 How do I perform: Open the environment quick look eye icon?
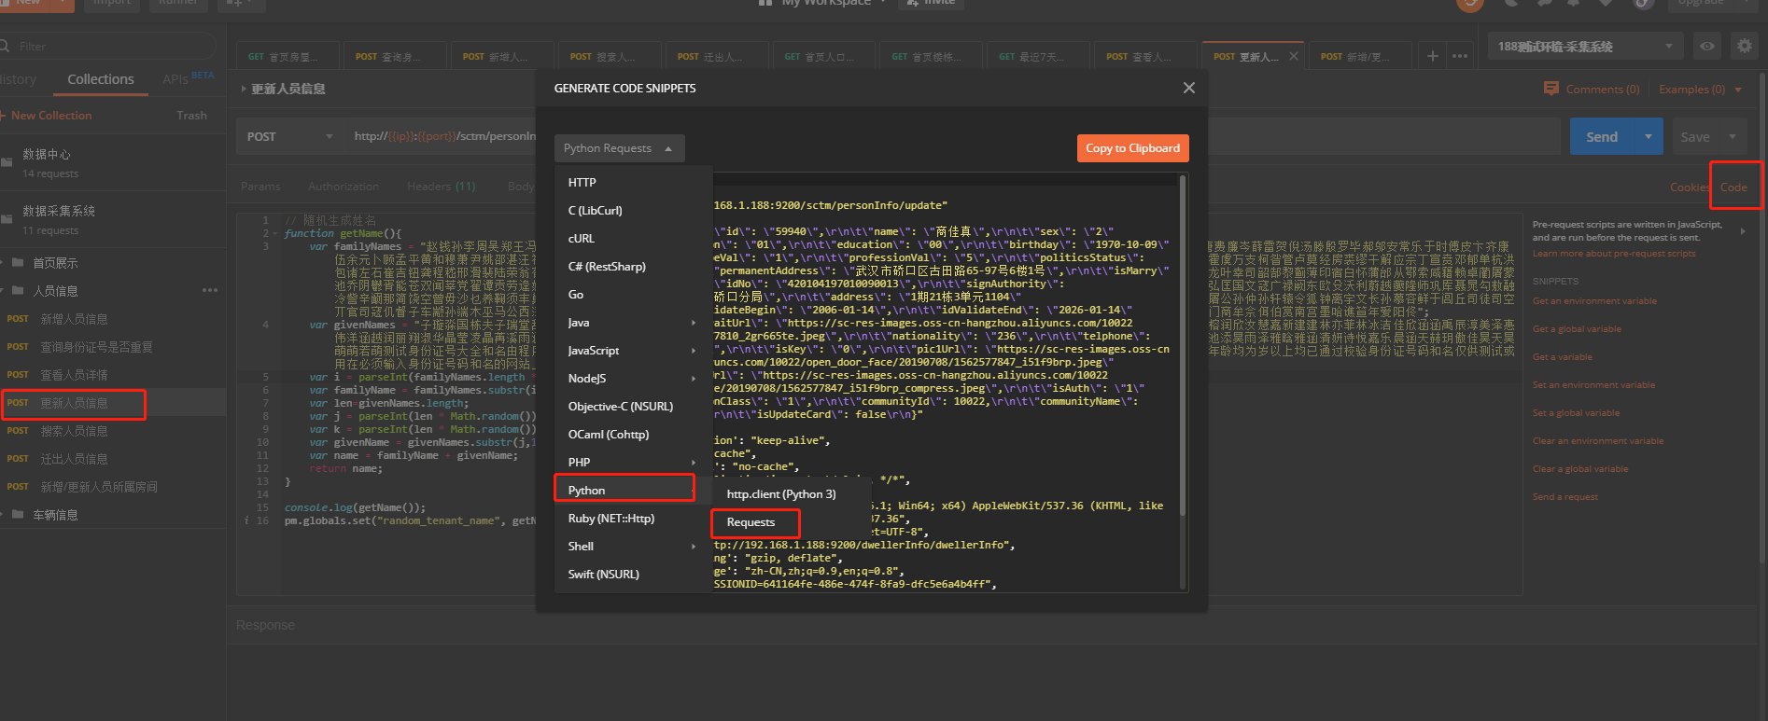pos(1707,46)
